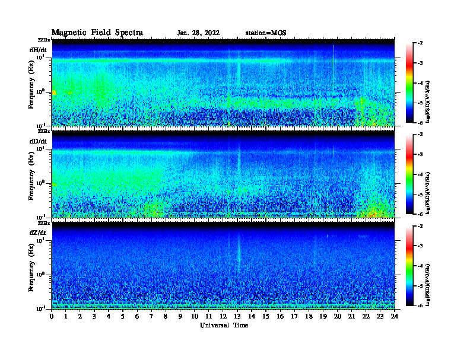Screen dimensions: 470x363
Task: Click hour tick label "6" on time axis
Action: click(137, 316)
